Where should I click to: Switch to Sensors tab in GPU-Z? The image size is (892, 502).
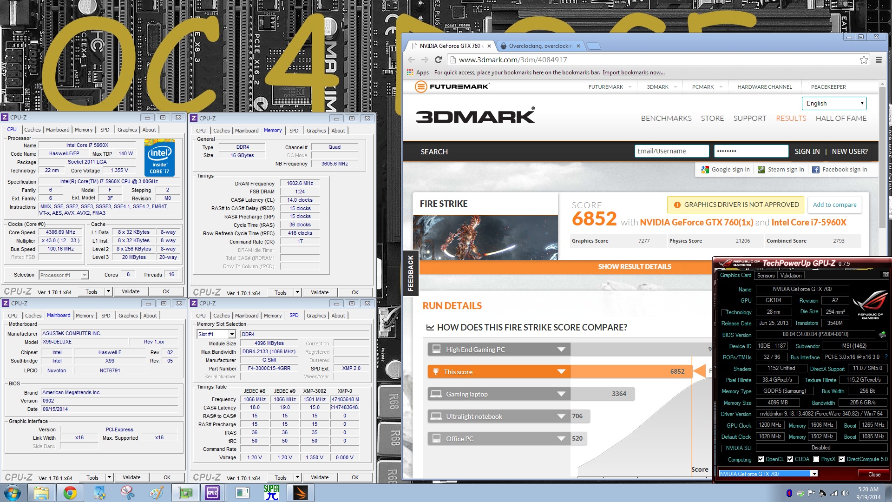click(x=766, y=276)
